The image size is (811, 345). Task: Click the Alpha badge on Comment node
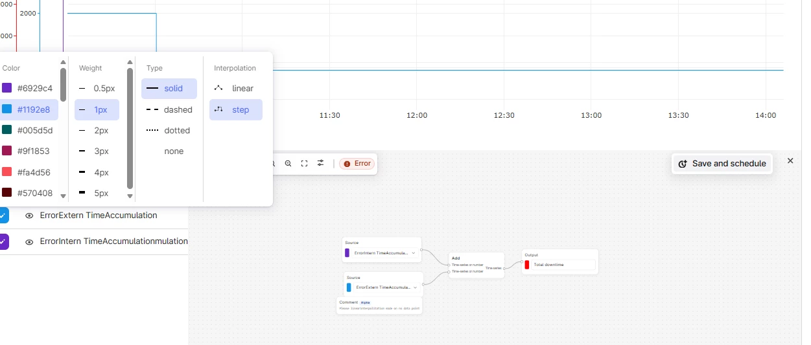(366, 302)
